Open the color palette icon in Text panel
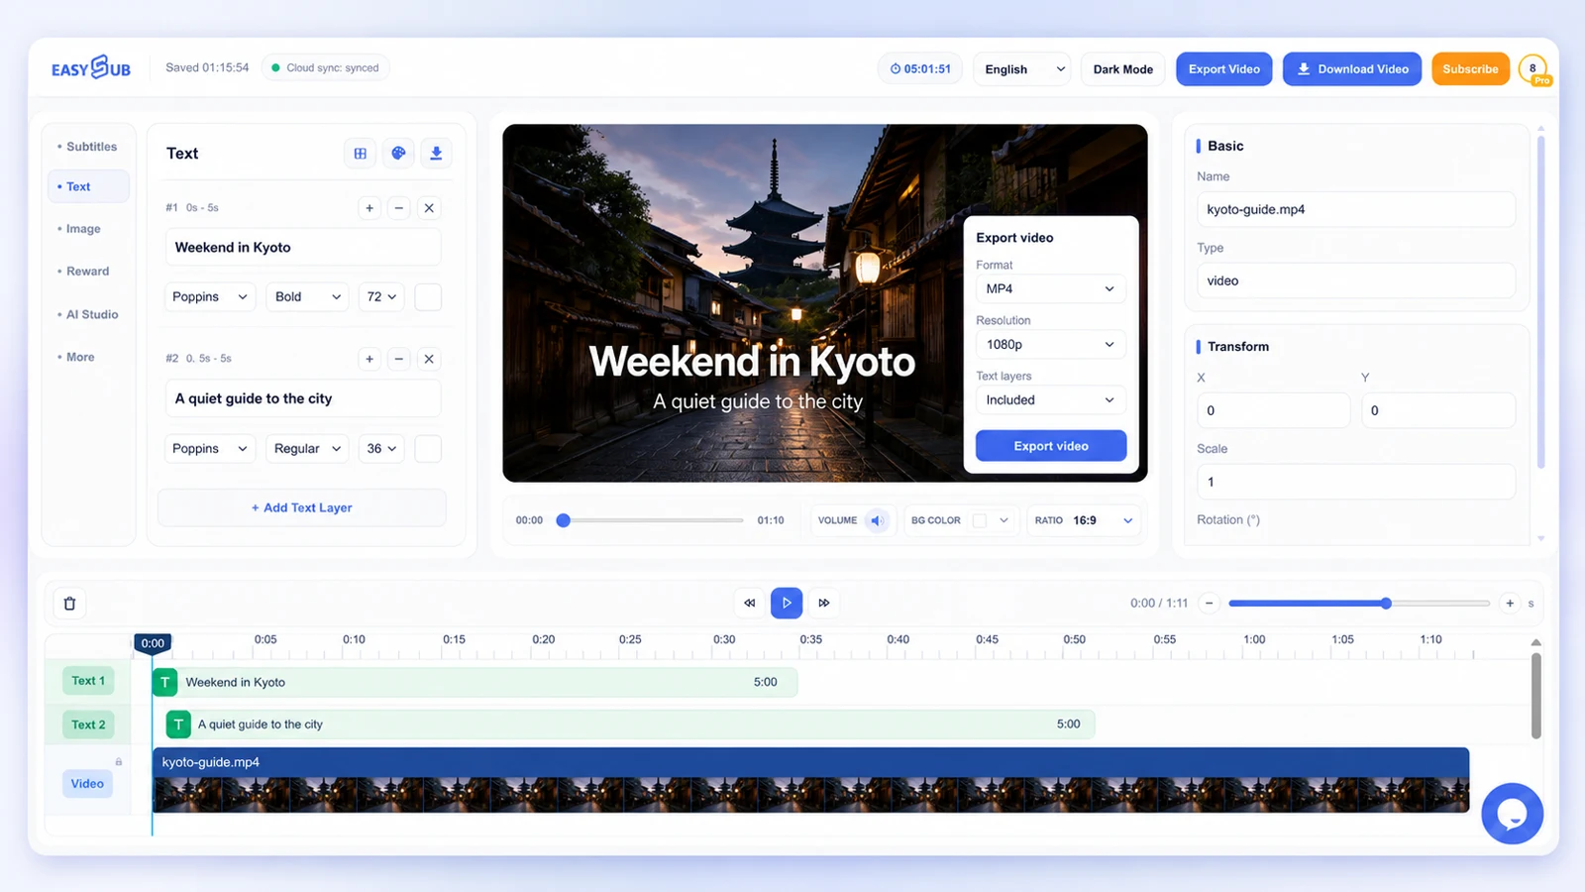 click(398, 154)
